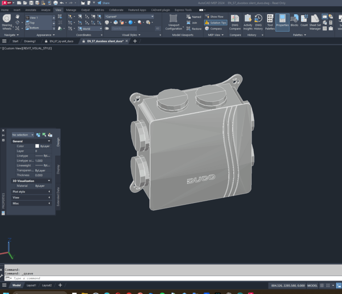Image resolution: width=342 pixels, height=294 pixels.
Task: Click the Undo arrow icon
Action: tap(62, 3)
